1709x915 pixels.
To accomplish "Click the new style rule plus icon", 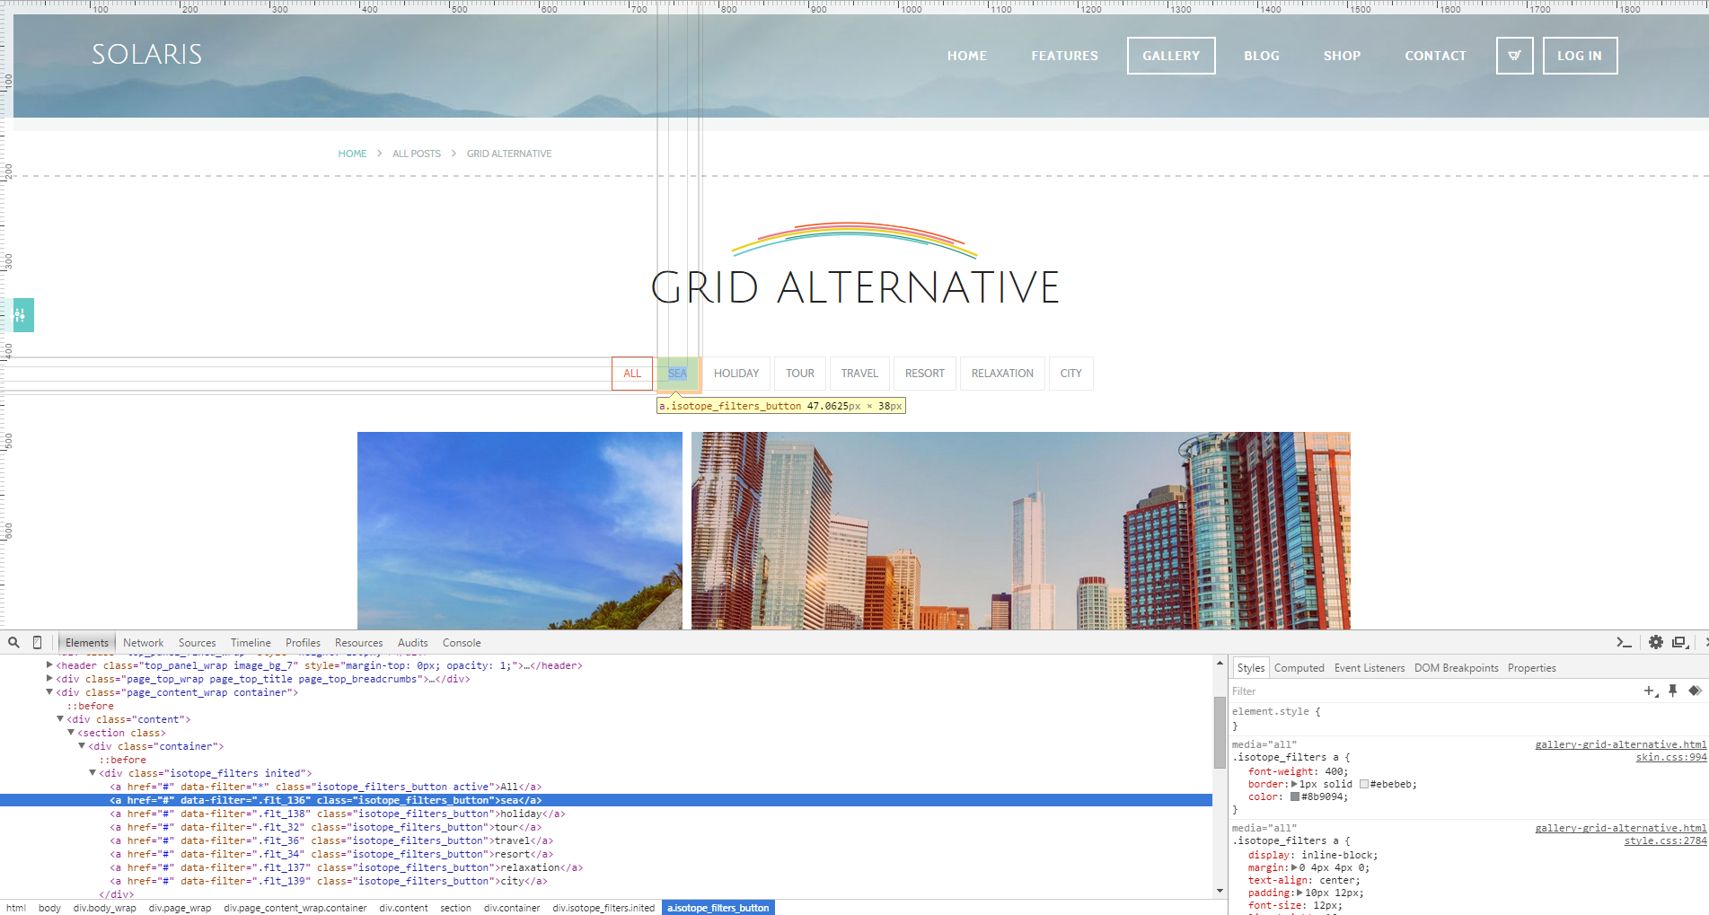I will pyautogui.click(x=1650, y=691).
